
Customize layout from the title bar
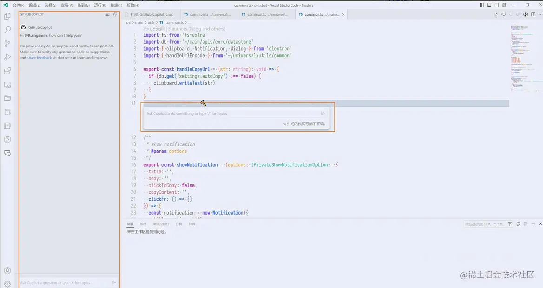click(x=504, y=5)
